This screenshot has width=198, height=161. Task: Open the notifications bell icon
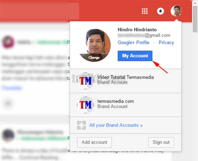tap(160, 11)
